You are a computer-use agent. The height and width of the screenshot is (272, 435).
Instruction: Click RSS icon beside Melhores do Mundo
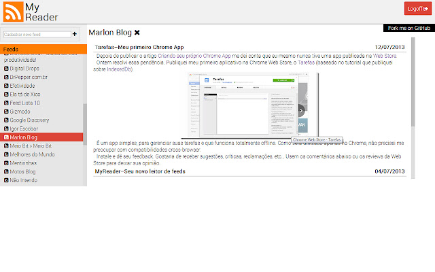click(6, 154)
